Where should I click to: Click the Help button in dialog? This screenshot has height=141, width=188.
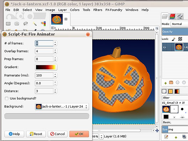[x=14, y=134]
